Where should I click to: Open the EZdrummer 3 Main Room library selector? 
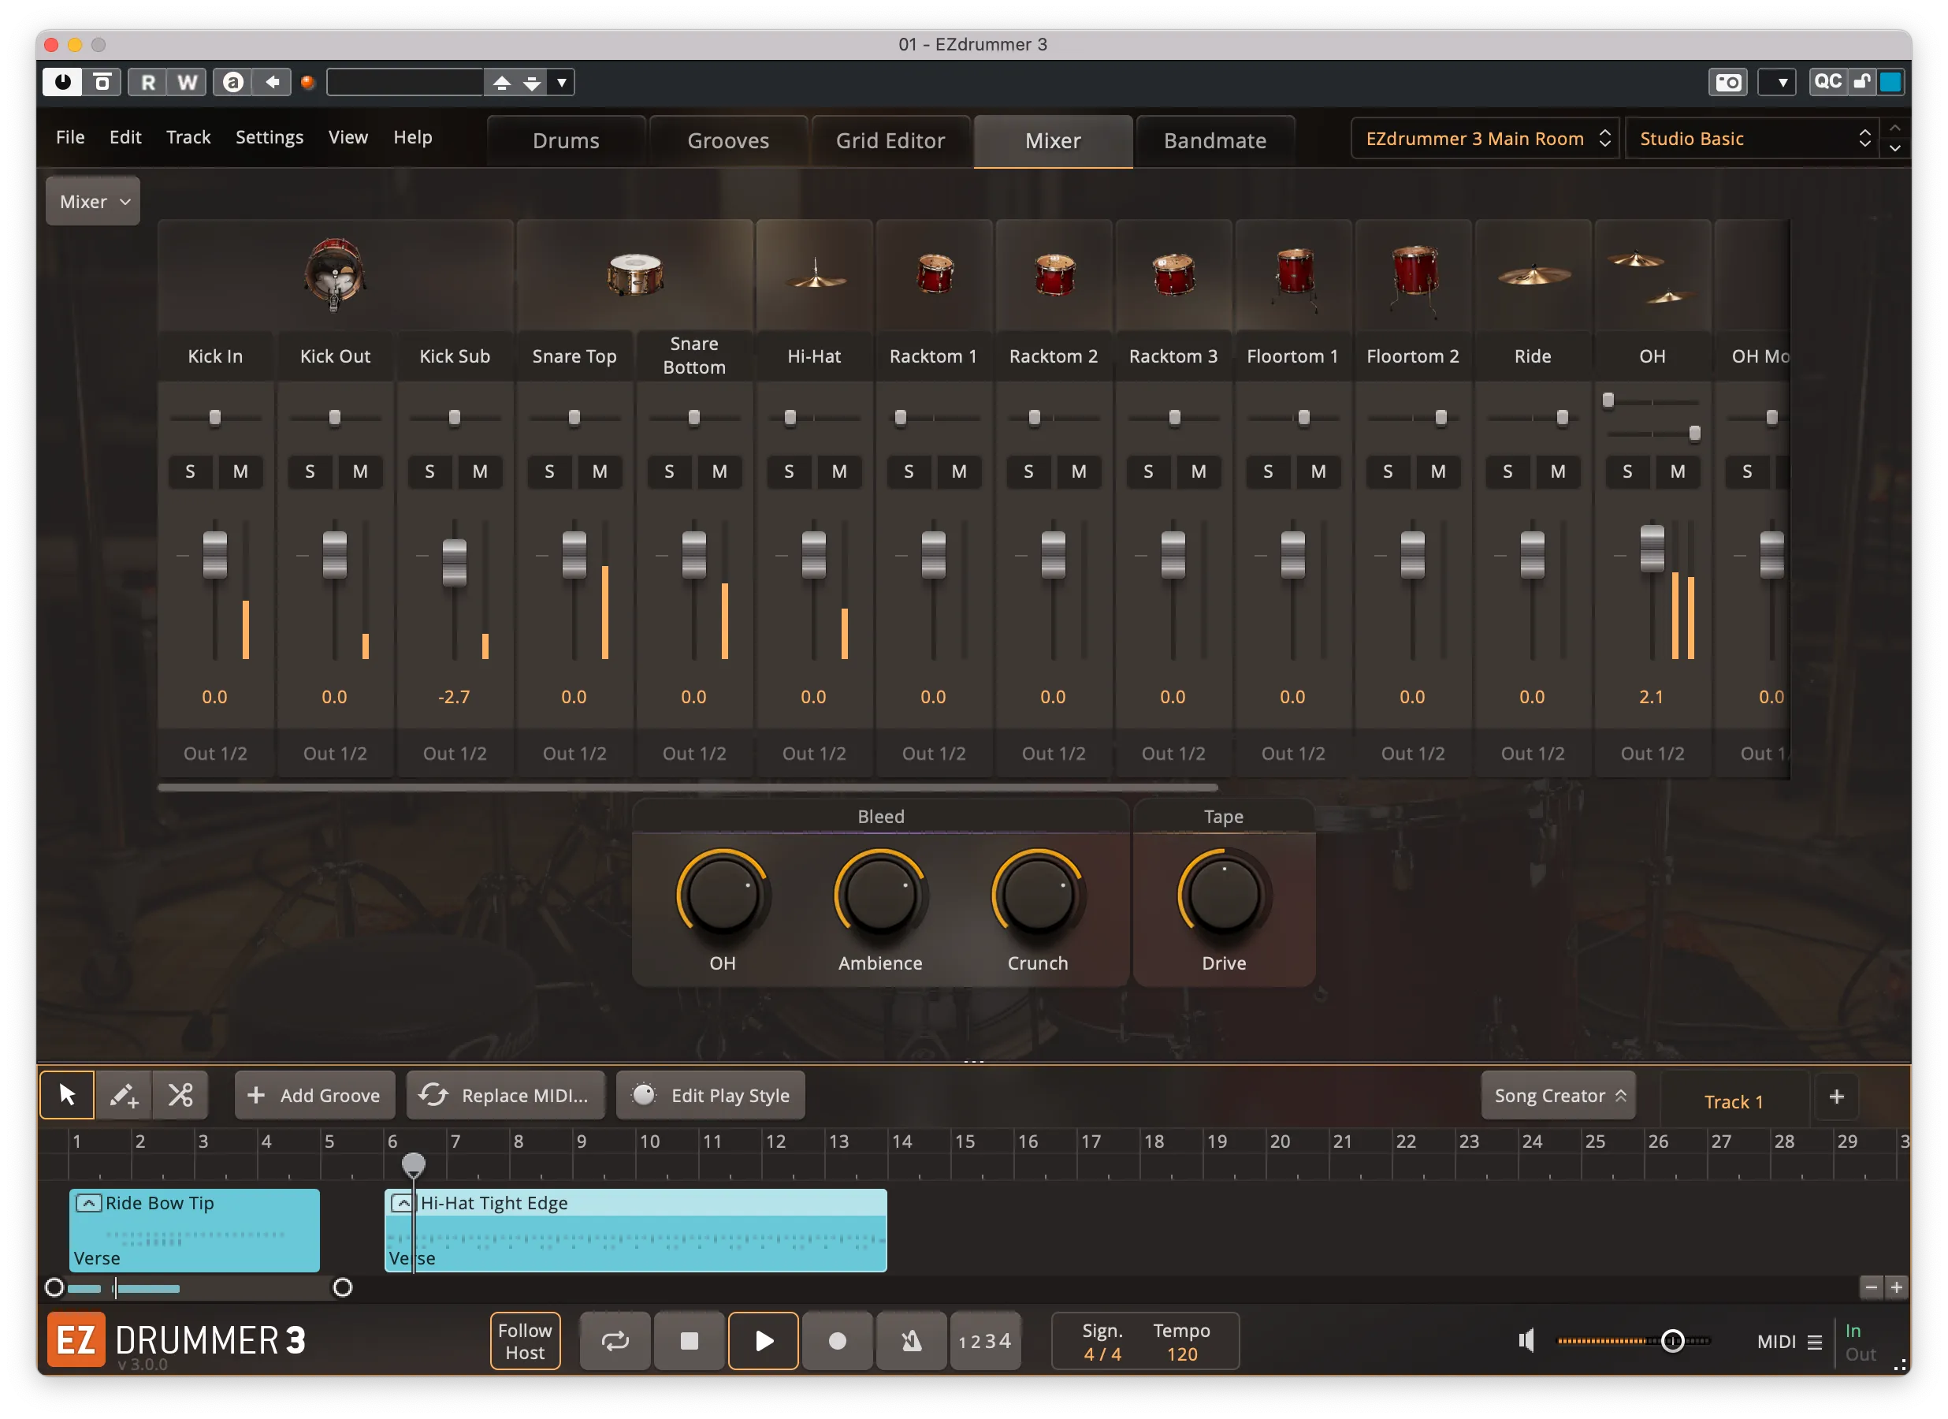click(1485, 139)
